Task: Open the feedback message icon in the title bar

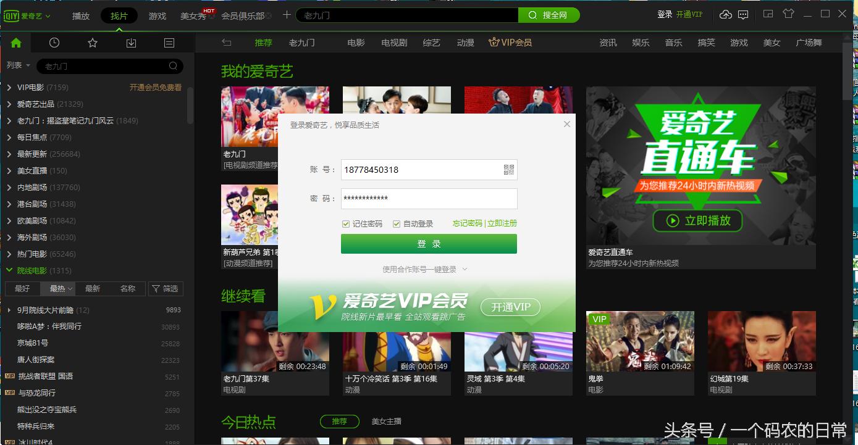Action: 743,14
